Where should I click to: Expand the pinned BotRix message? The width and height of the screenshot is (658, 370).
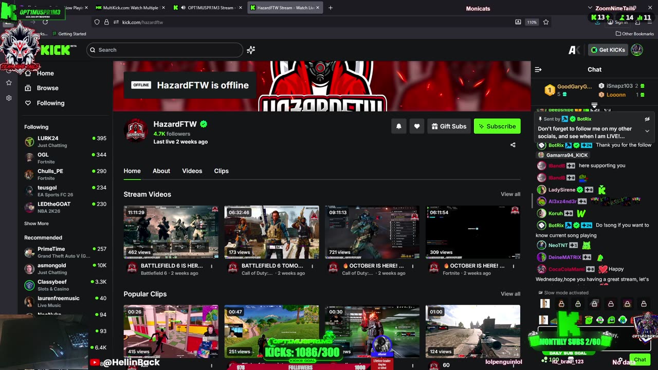[x=647, y=131]
